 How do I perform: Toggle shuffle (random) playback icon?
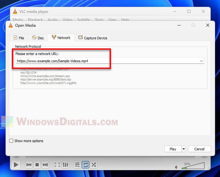(x=94, y=165)
